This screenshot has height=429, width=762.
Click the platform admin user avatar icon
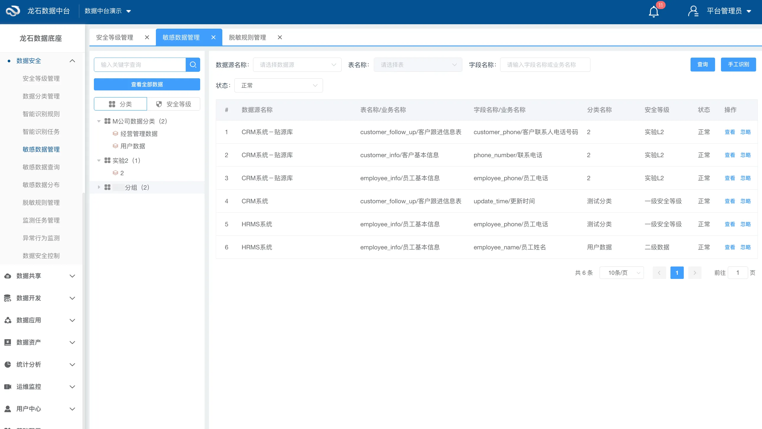point(693,11)
